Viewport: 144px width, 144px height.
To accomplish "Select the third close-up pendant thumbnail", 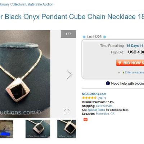I will pos(67,129).
